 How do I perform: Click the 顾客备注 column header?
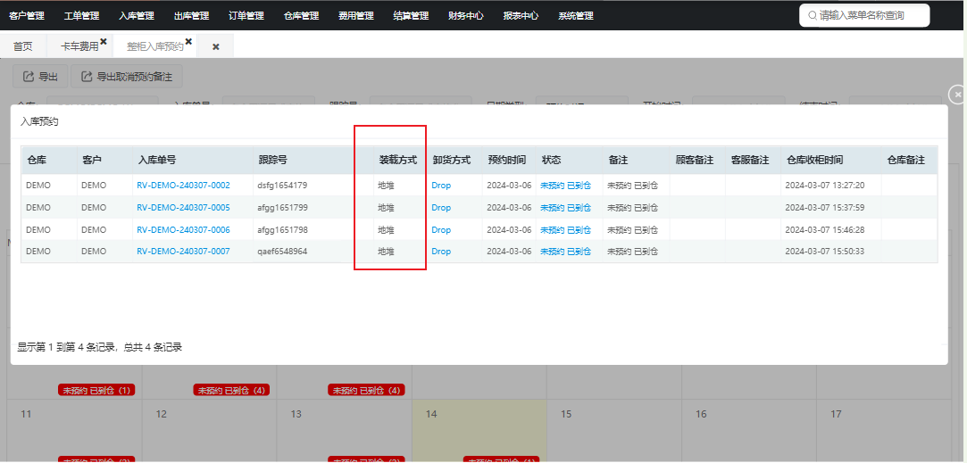(697, 161)
